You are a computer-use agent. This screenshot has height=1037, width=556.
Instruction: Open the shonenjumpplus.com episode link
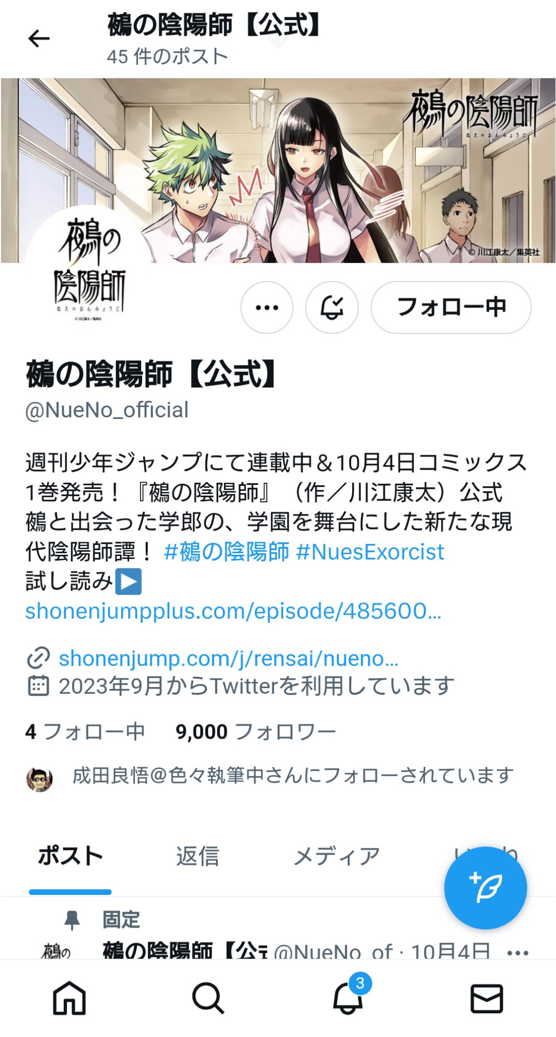pos(233,611)
